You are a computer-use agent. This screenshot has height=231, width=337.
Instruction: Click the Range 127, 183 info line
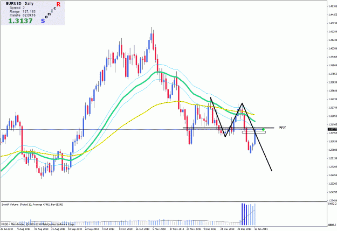pos(23,12)
